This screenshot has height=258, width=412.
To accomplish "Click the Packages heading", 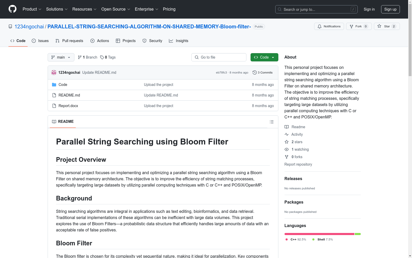I will (294, 202).
